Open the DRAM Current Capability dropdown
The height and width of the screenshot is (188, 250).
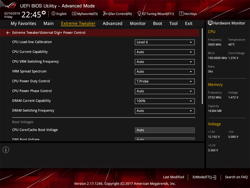165,101
